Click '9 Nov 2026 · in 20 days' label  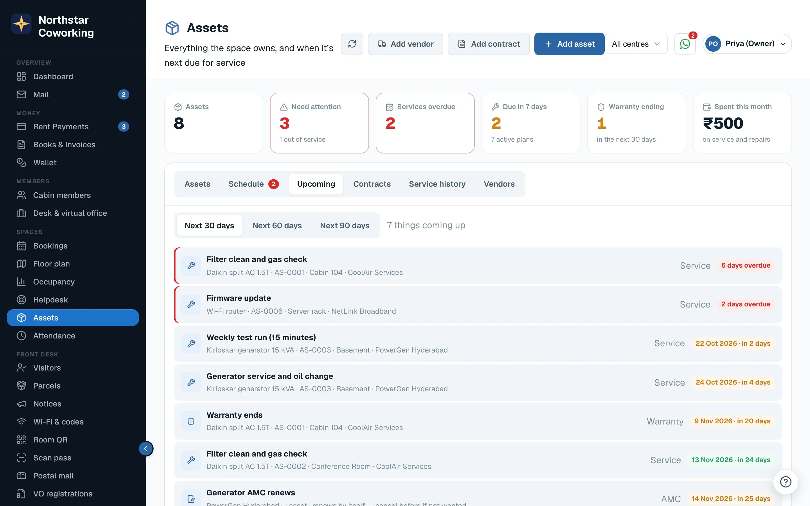click(x=732, y=421)
